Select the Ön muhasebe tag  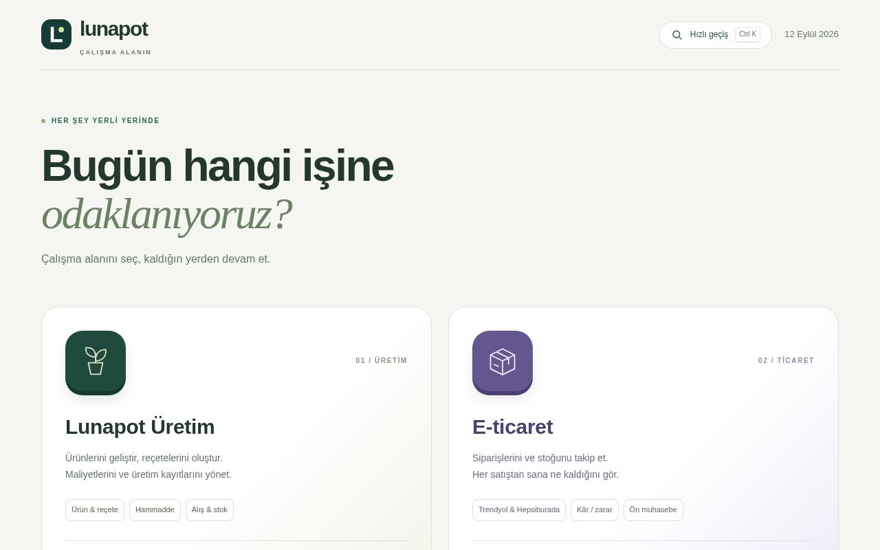click(x=653, y=510)
